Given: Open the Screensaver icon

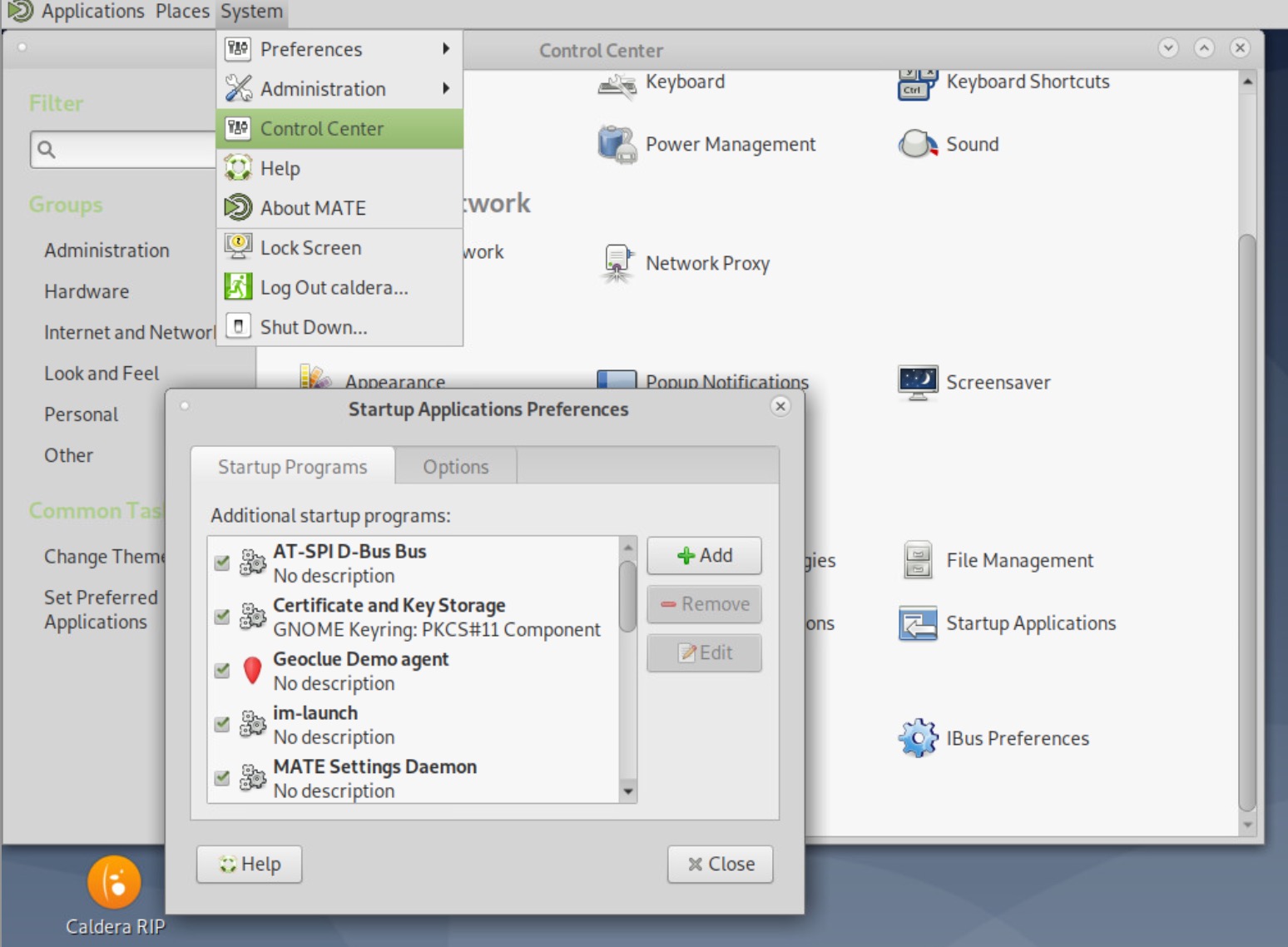Looking at the screenshot, I should [x=917, y=383].
